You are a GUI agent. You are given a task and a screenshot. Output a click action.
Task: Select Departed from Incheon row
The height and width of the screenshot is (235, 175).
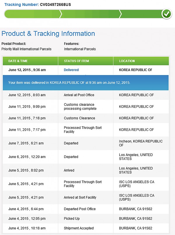[86, 143]
